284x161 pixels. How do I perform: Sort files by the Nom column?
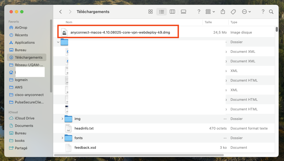[69, 22]
